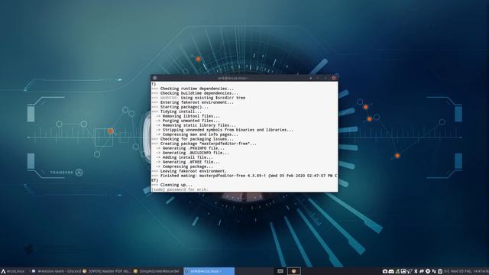Click the camera tray icon

pyautogui.click(x=385, y=271)
